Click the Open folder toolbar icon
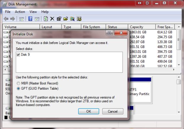Image resolution: width=184 pixels, height=129 pixels. click(x=65, y=19)
